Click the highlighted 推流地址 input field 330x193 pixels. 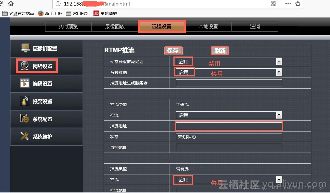pyautogui.click(x=229, y=126)
